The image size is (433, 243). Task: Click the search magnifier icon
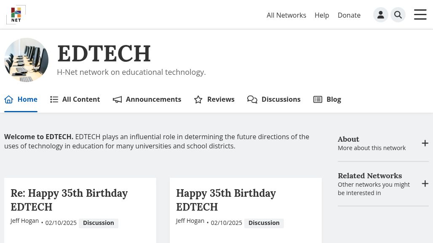pyautogui.click(x=398, y=15)
